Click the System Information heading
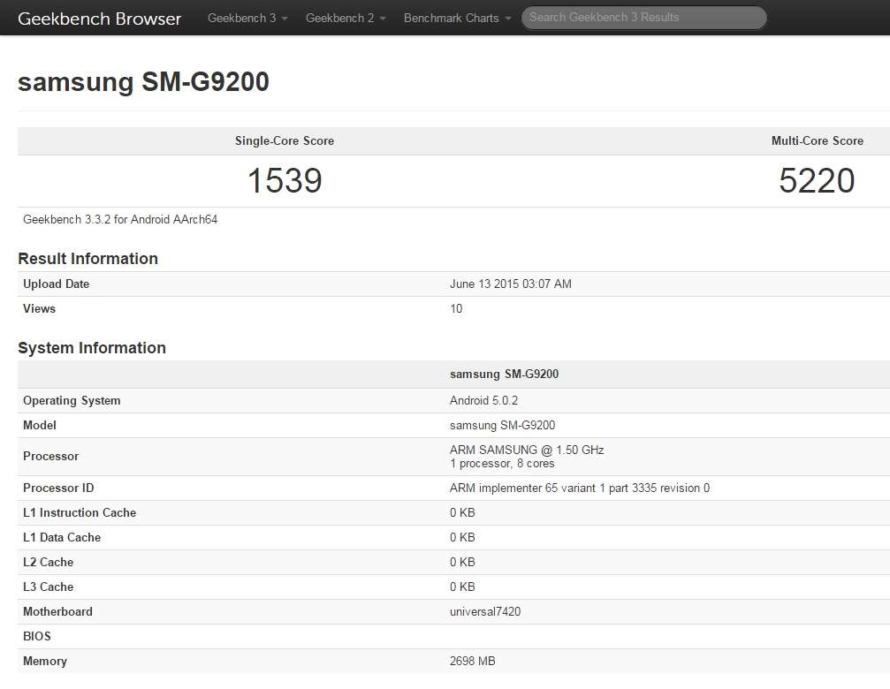 coord(92,348)
